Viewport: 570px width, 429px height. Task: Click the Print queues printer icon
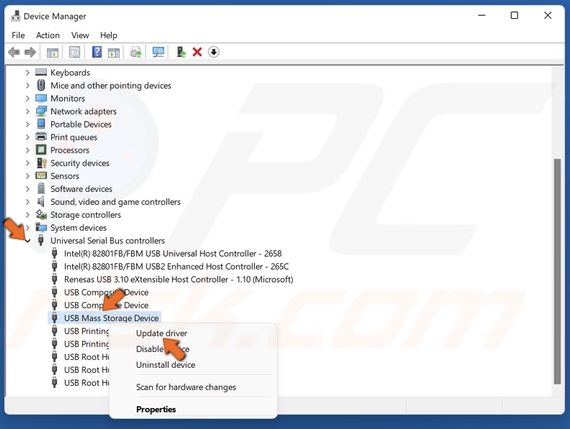click(41, 137)
